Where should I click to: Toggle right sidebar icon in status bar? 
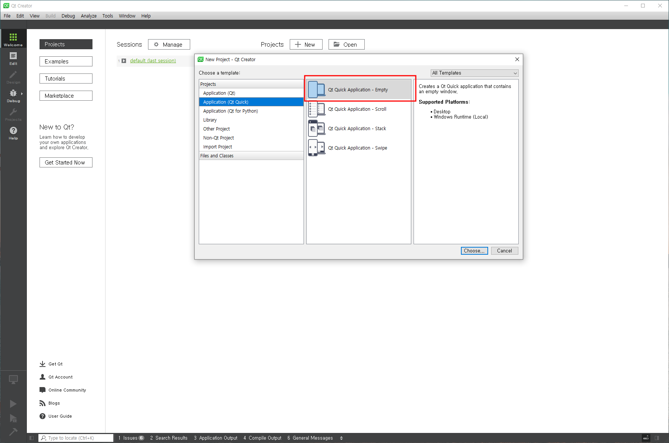(x=657, y=438)
